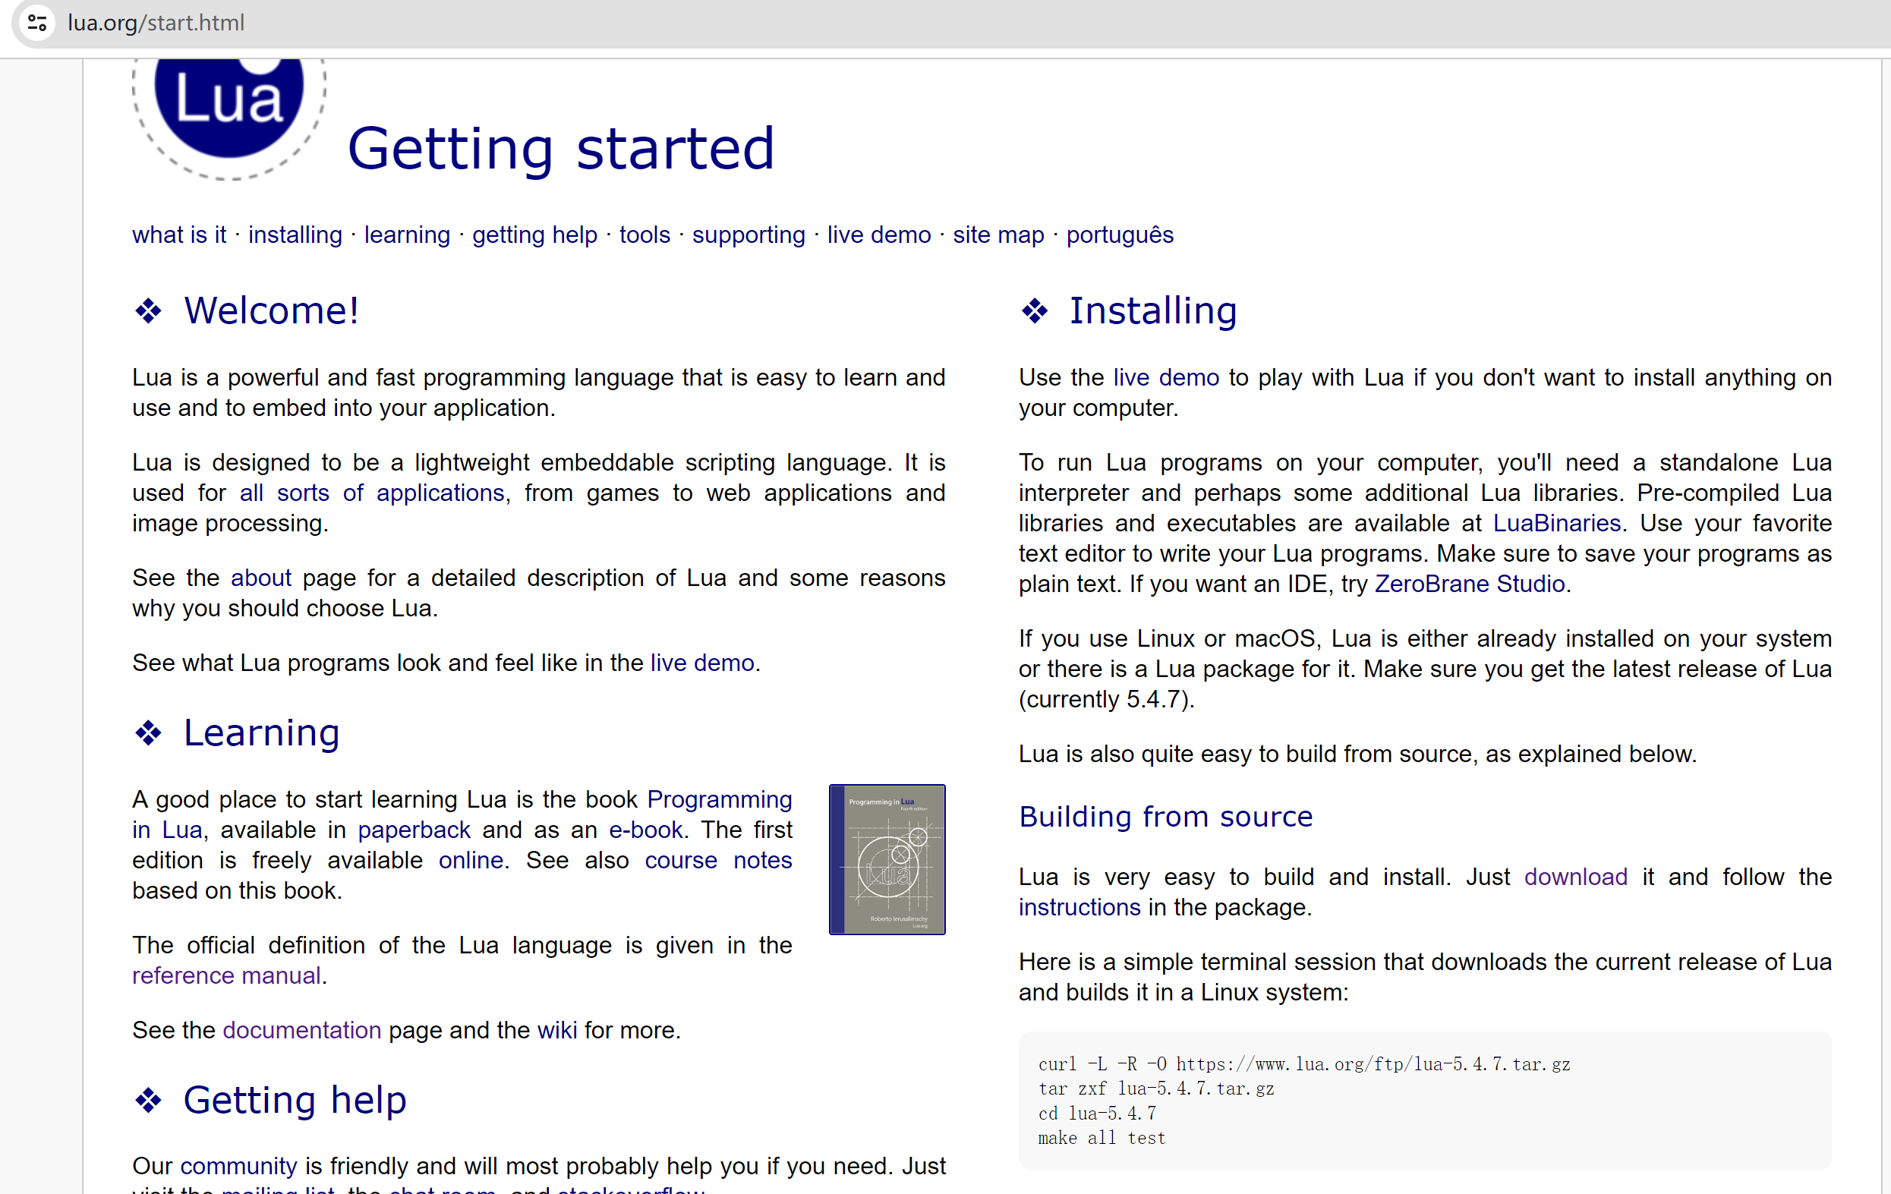Click the diamond icon beside Installing heading
The height and width of the screenshot is (1194, 1891).
tap(1035, 310)
